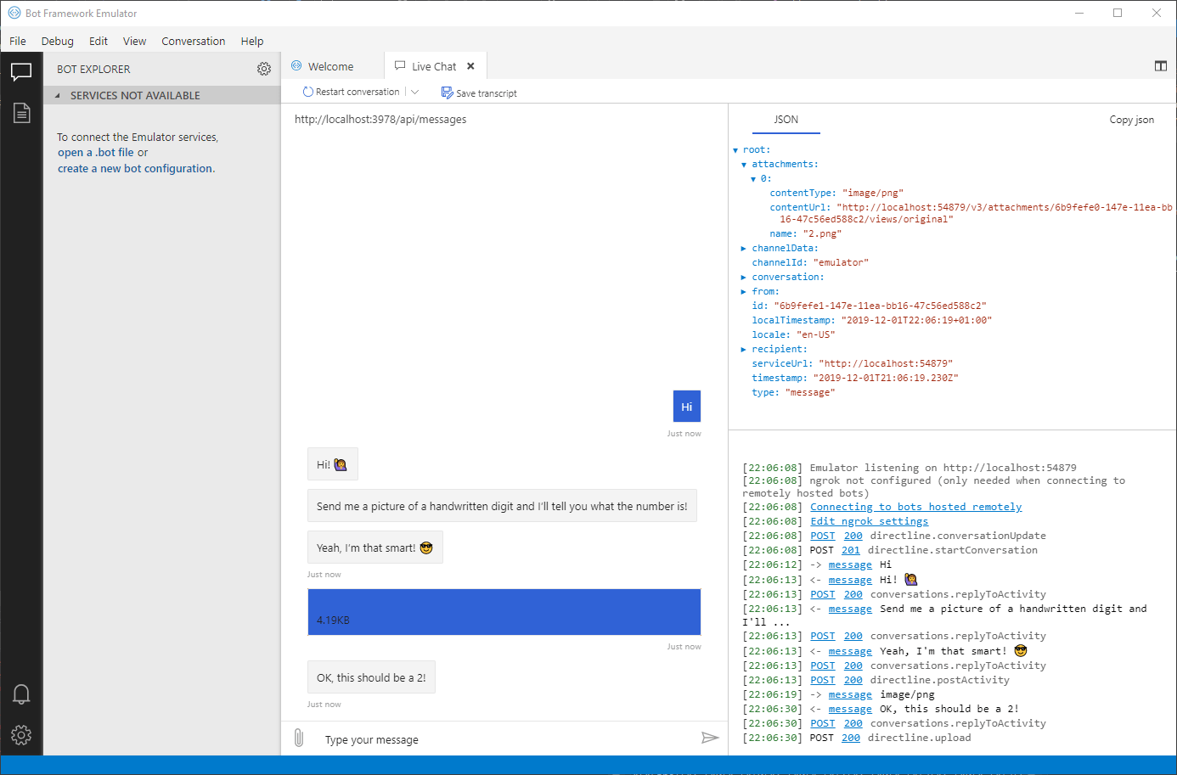Viewport: 1177px width, 775px height.
Task: Click message link for 'OK, this should be a 2!' log entry
Action: (x=850, y=709)
